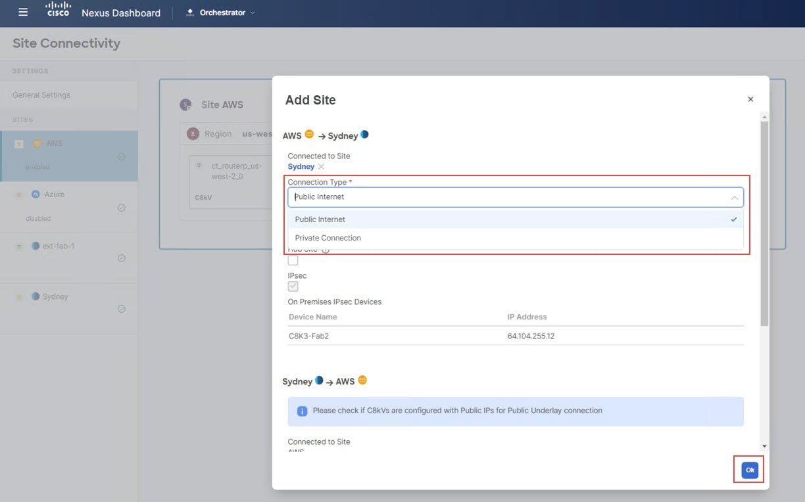Close the Add Site dialog
Viewport: 805px width, 502px height.
point(750,99)
